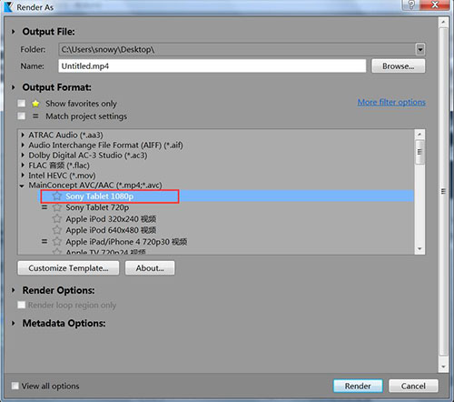454x402 pixels.
Task: Select the Sony Tablet 720p template
Action: point(97,207)
